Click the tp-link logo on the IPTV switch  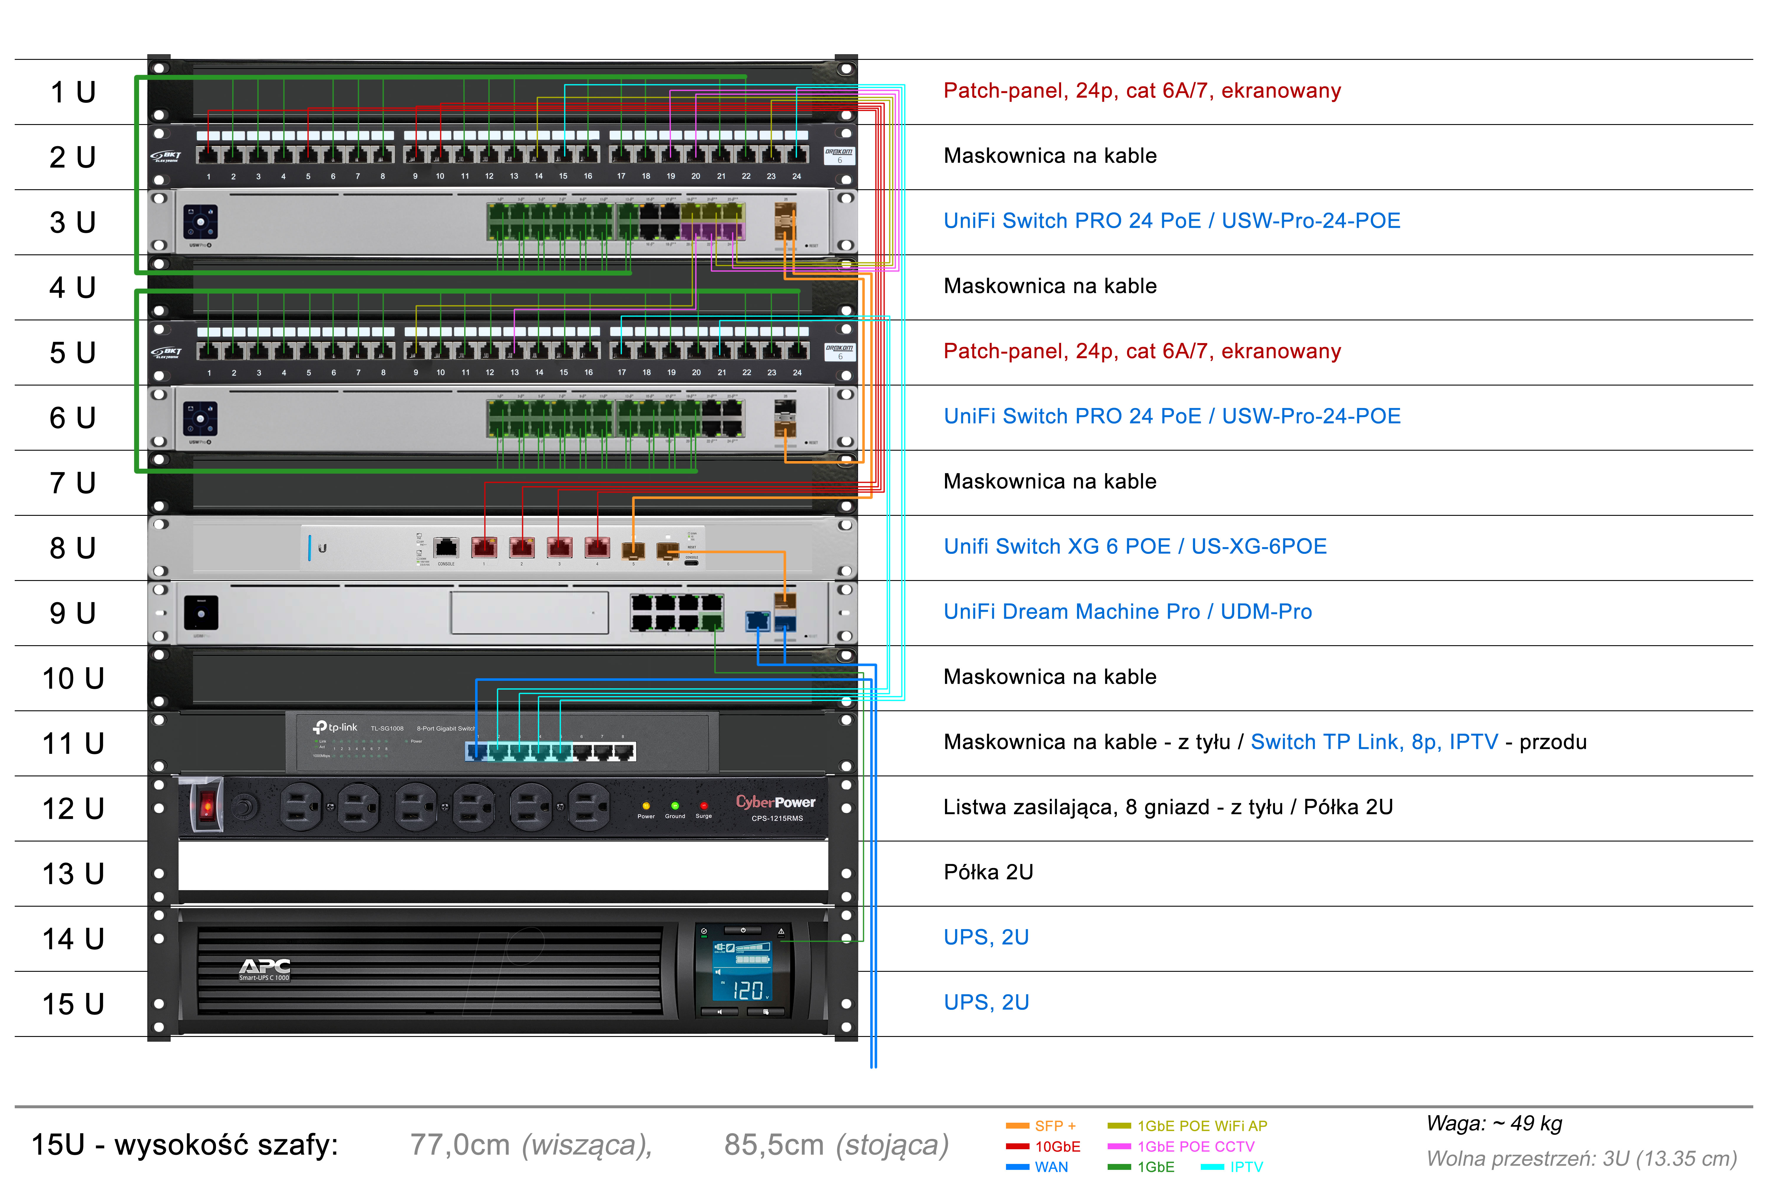click(x=335, y=727)
